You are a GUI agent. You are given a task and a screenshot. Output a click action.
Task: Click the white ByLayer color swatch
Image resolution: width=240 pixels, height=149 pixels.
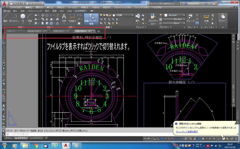coord(166,15)
